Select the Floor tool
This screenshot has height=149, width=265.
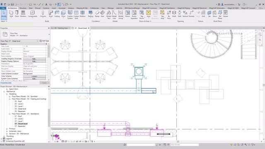click(63, 14)
